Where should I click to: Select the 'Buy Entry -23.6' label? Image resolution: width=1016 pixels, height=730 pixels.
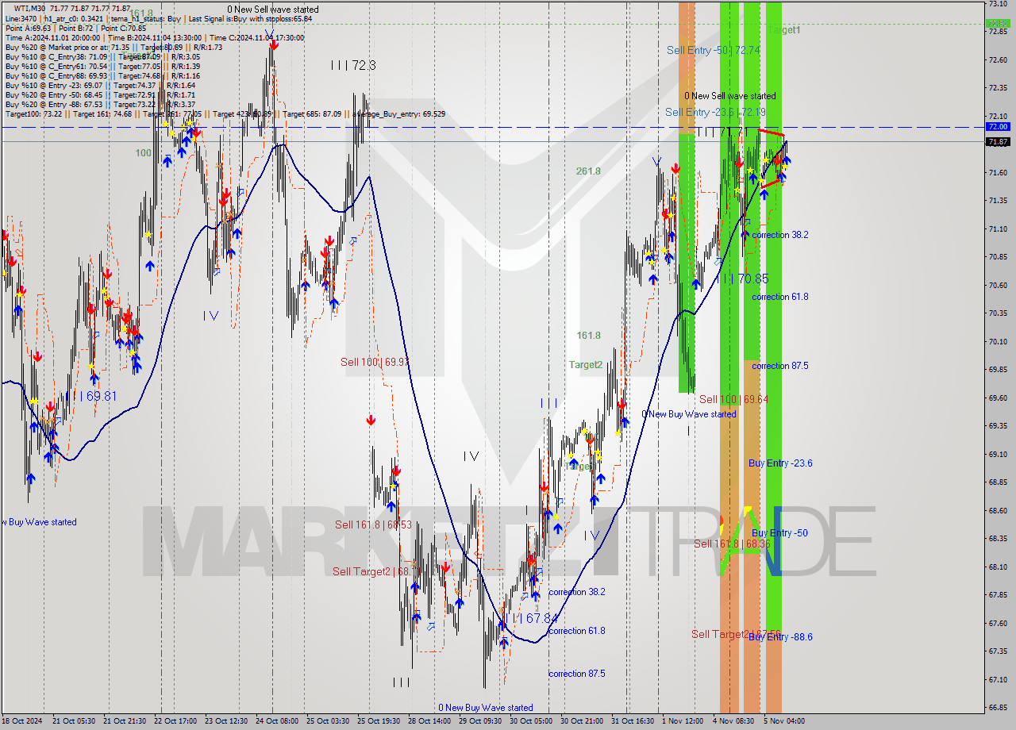[780, 463]
